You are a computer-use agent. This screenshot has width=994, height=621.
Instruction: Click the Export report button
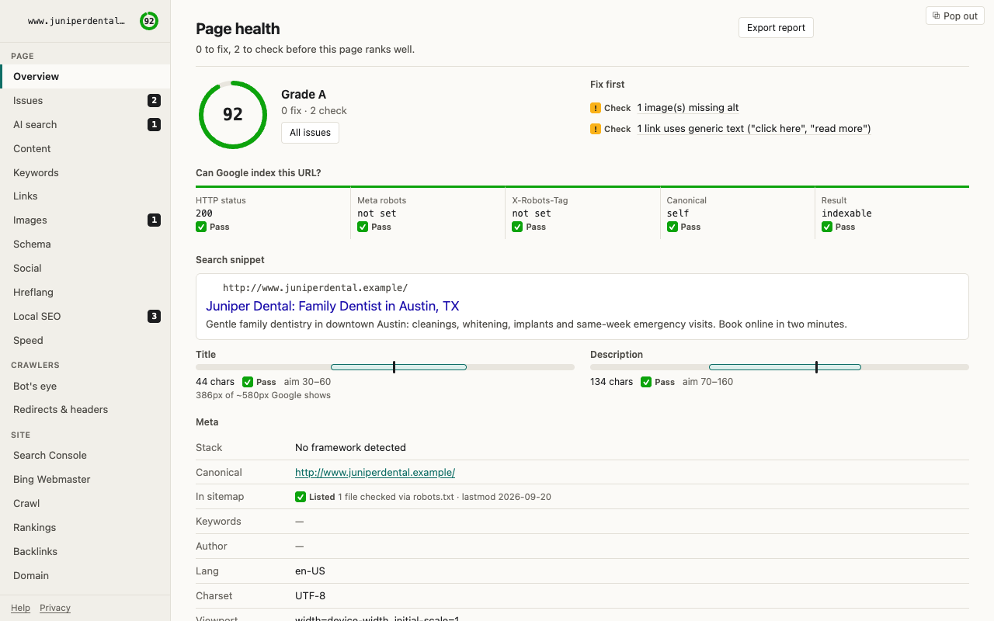(776, 28)
